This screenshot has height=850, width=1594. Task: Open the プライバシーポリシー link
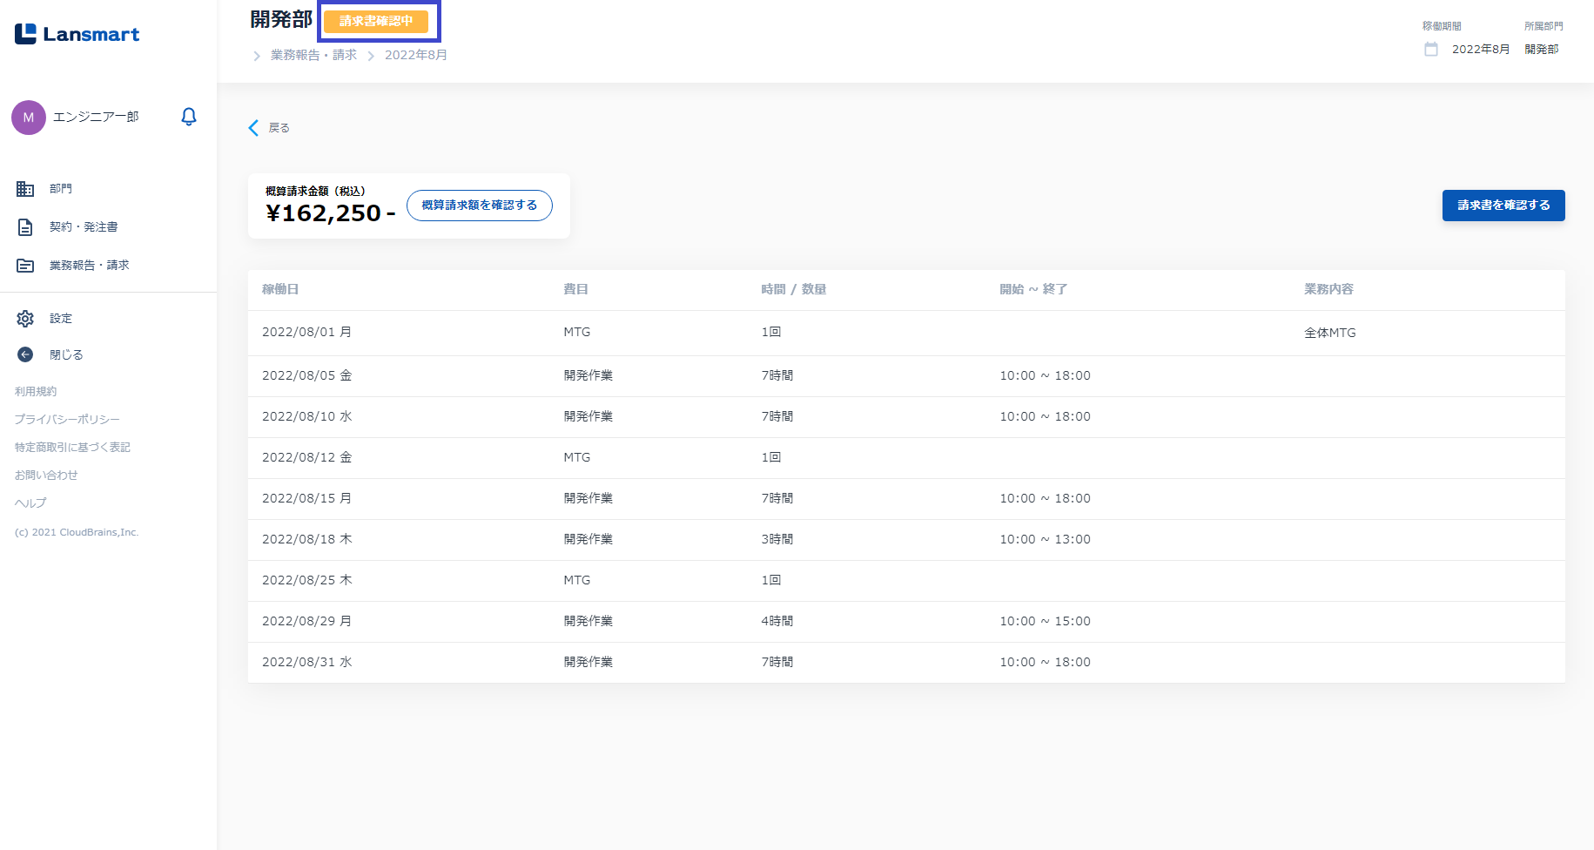[x=67, y=420]
